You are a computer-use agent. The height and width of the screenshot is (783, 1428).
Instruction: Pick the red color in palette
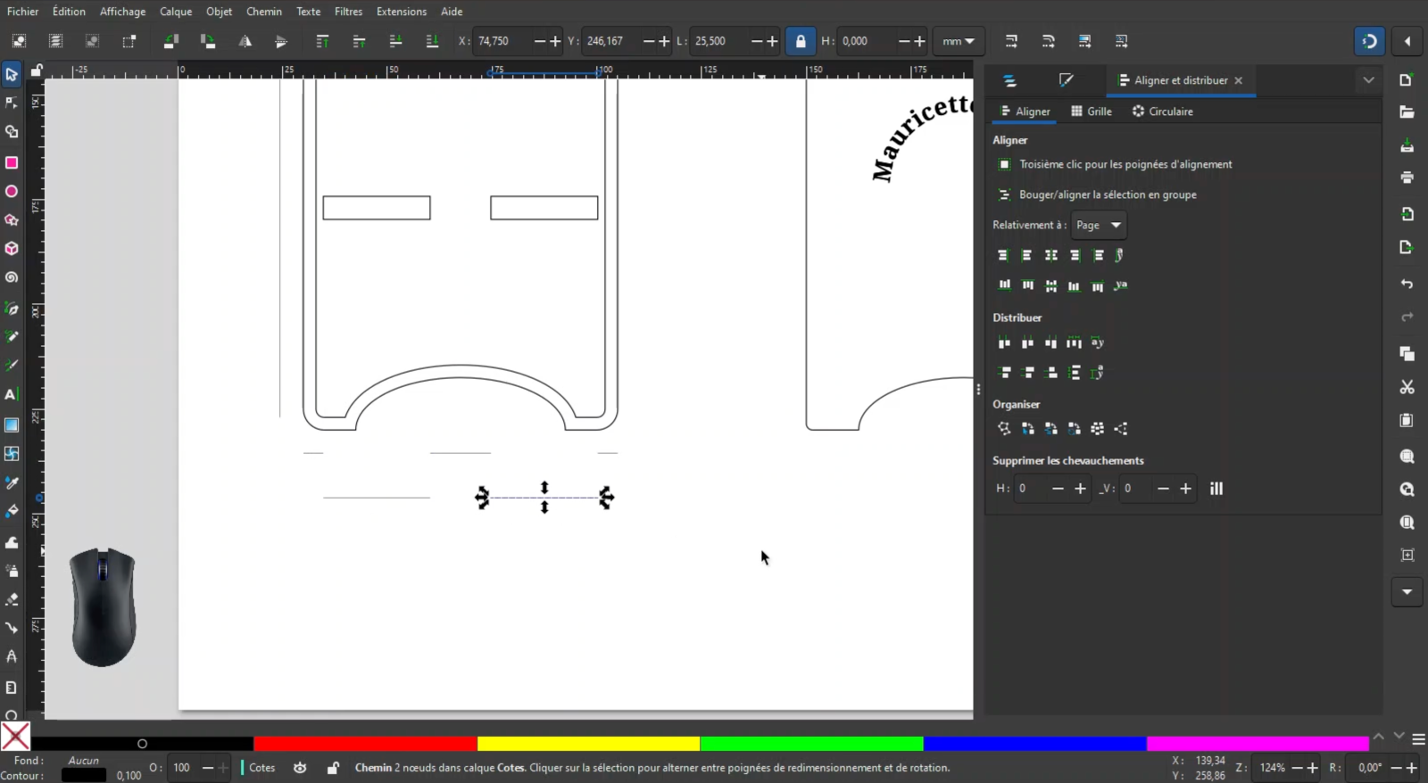pyautogui.click(x=364, y=743)
